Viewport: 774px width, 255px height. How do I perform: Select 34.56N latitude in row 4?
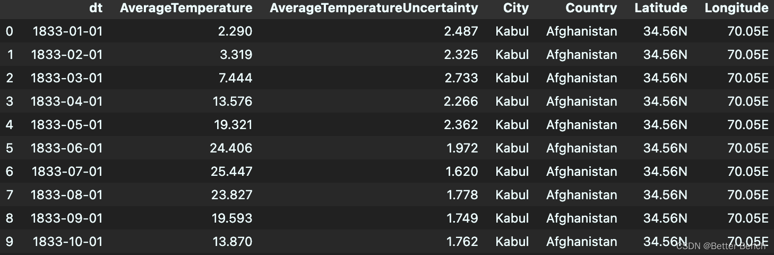[x=665, y=125]
